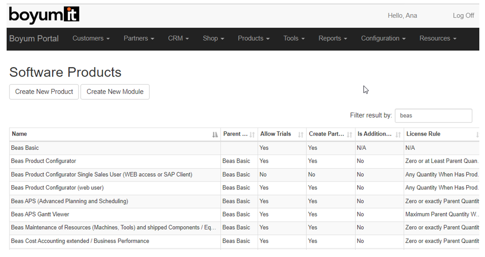Open the Products menu
The image size is (485, 257).
click(x=253, y=39)
